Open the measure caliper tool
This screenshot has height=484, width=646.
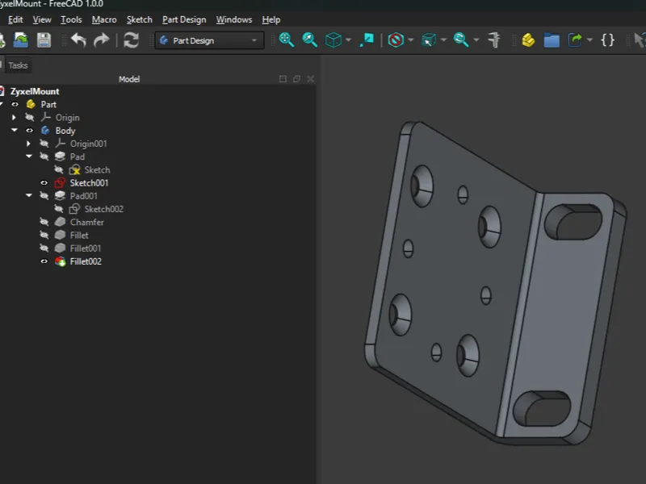point(494,40)
